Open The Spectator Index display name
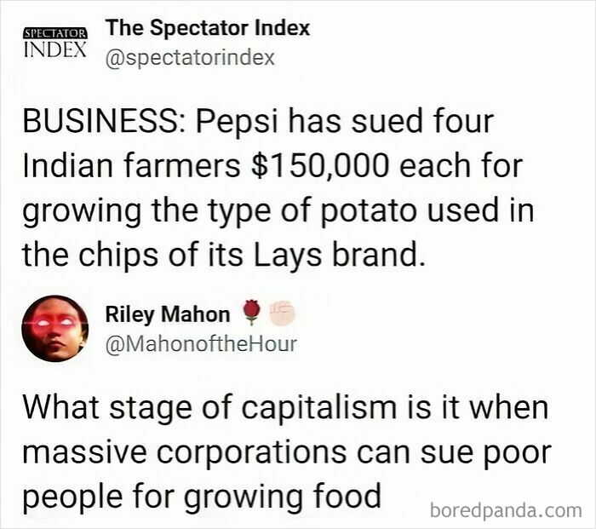 208,28
